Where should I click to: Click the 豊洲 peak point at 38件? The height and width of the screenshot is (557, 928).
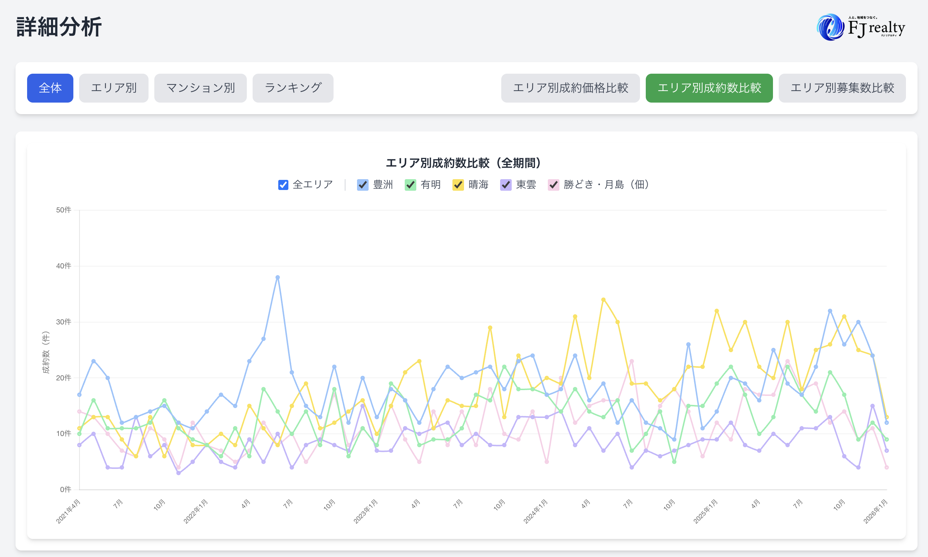[278, 277]
